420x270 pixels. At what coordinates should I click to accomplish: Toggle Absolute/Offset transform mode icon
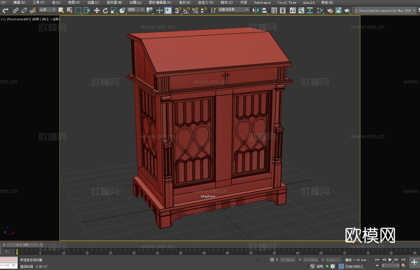(x=272, y=260)
